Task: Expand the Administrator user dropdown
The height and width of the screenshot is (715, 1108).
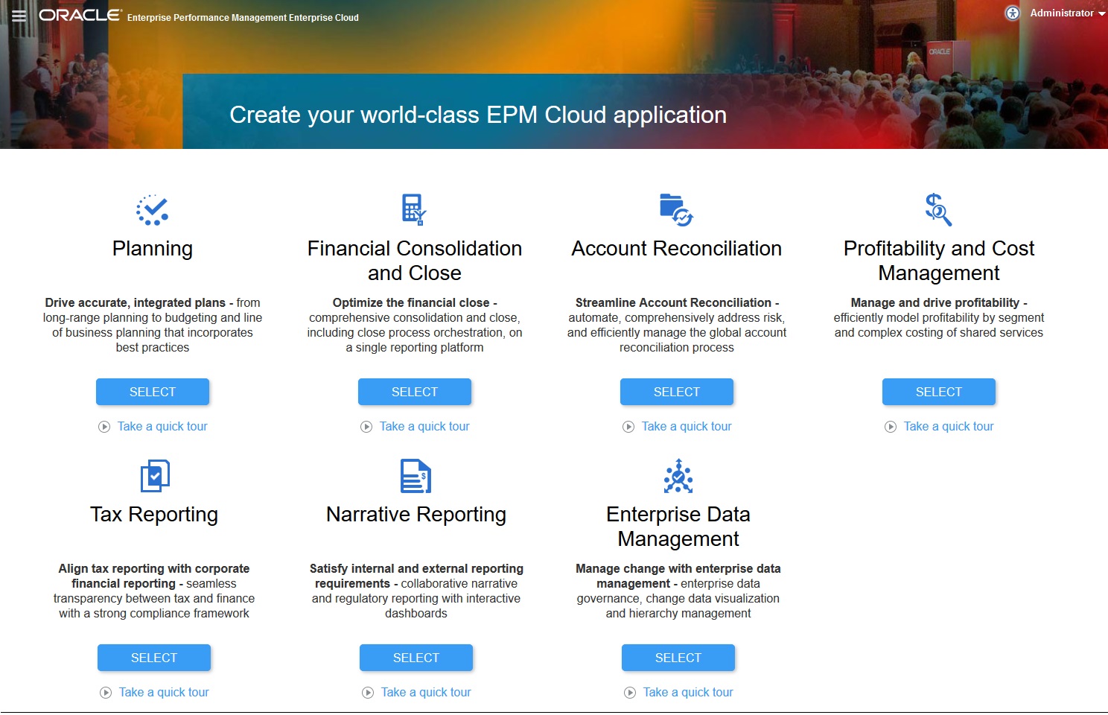Action: point(1067,13)
